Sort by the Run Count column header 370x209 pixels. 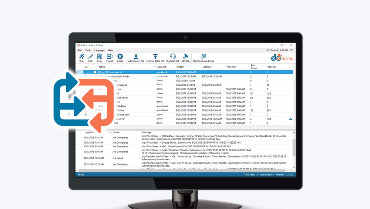coord(254,67)
